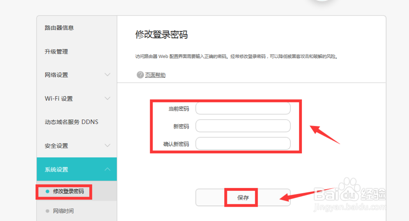Click the Wi-Fi 设置 sidebar label

(x=58, y=99)
